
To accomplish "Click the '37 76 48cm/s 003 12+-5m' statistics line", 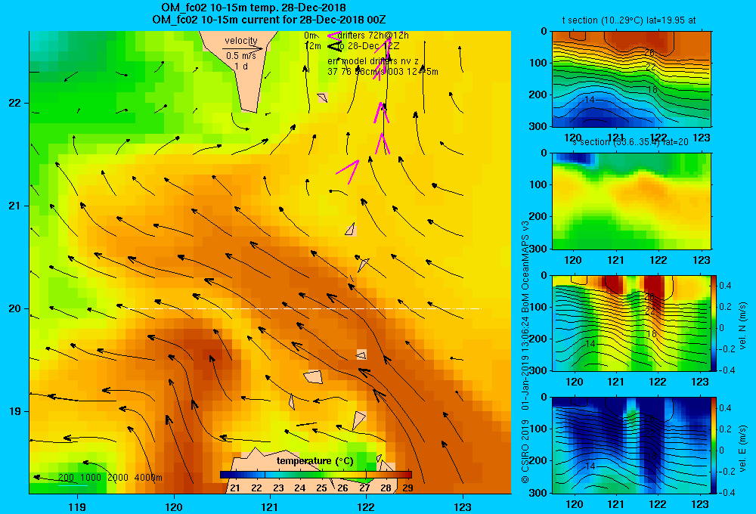I will click(x=383, y=72).
